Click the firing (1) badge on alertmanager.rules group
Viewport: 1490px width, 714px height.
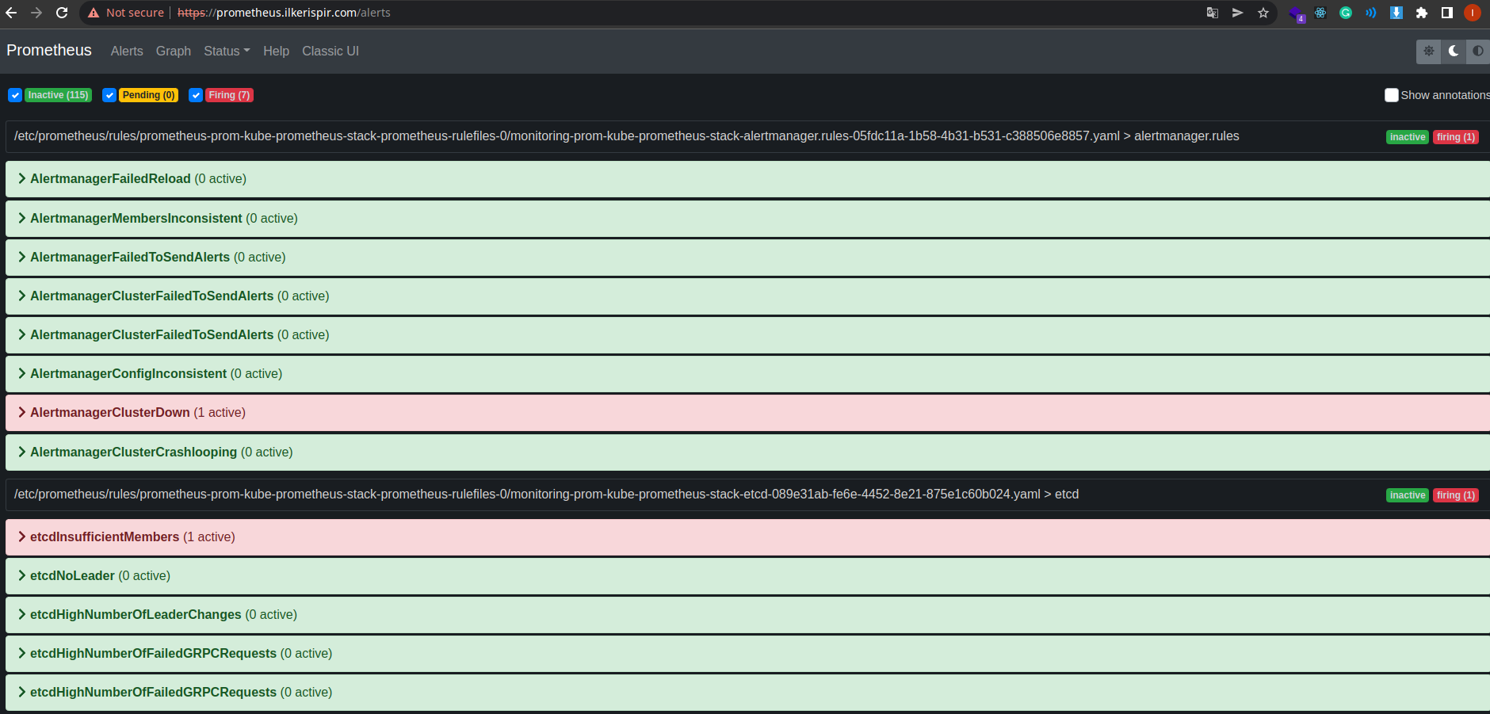pos(1456,137)
